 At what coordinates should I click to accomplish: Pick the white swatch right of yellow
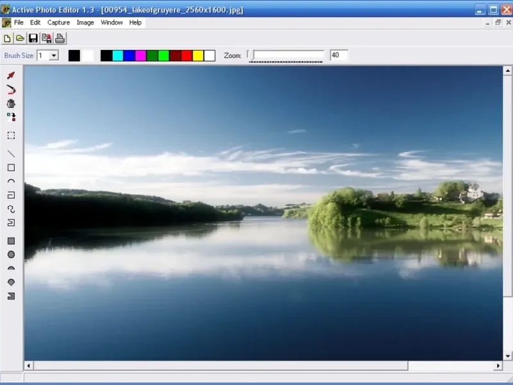[210, 56]
